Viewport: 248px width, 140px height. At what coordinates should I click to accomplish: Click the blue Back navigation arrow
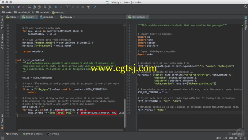pyautogui.click(x=56, y=7)
